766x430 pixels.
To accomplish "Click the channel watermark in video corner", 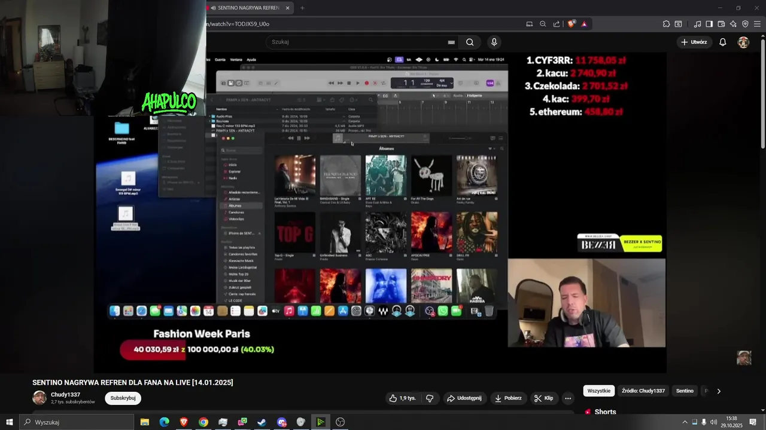I will pyautogui.click(x=744, y=358).
